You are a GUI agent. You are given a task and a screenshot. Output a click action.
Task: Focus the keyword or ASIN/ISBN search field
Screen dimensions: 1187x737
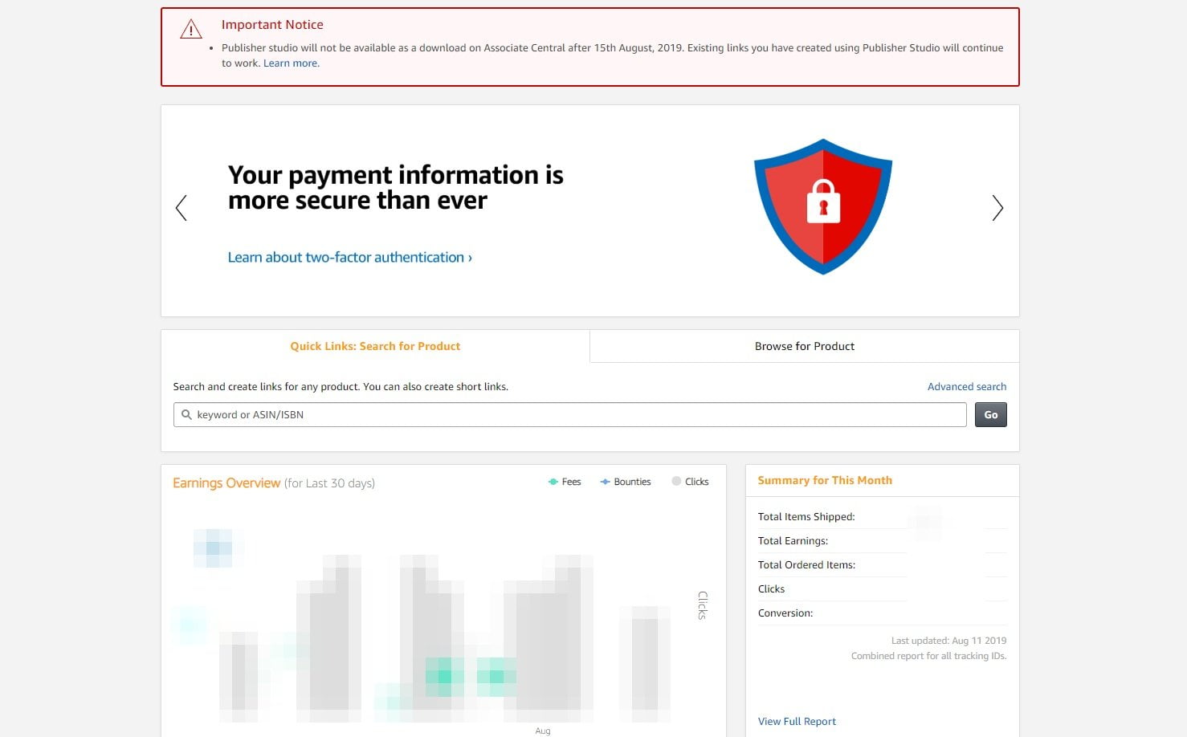570,415
